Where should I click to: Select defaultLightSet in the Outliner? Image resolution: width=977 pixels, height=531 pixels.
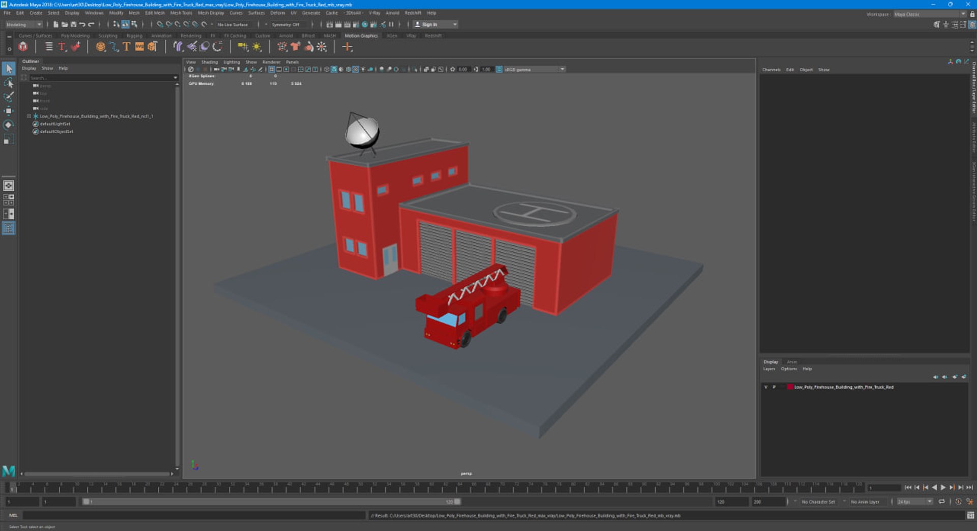(55, 124)
